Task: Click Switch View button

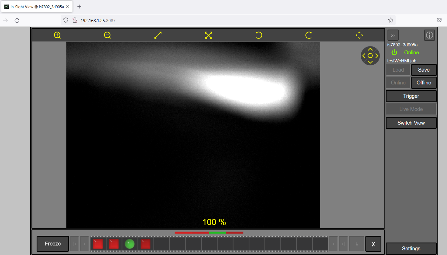Action: point(411,123)
